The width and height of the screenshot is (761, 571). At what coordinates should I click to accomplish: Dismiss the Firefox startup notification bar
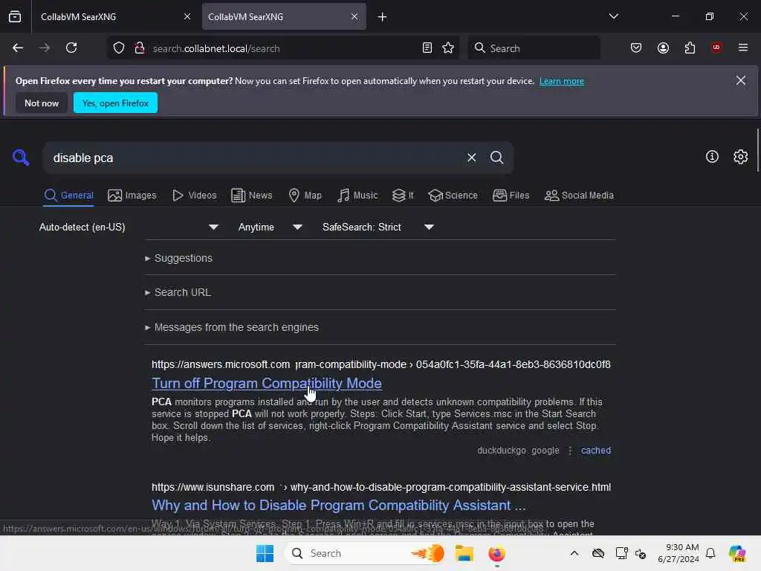[x=741, y=80]
